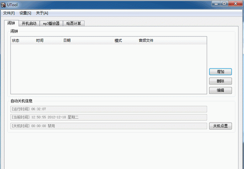The width and height of the screenshot is (244, 169).
Task: Open the 关于[A] menu
Action: tap(42, 13)
